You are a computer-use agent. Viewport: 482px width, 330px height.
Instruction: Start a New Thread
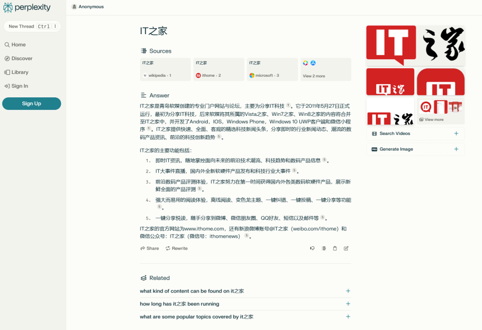[x=32, y=27]
